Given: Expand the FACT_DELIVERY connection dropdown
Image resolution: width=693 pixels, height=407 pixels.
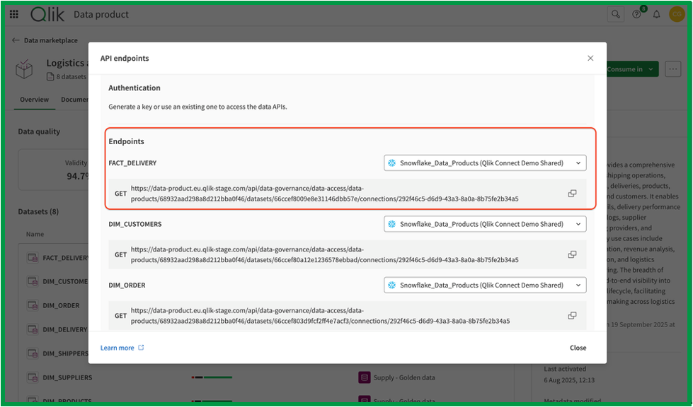Looking at the screenshot, I should pyautogui.click(x=485, y=163).
